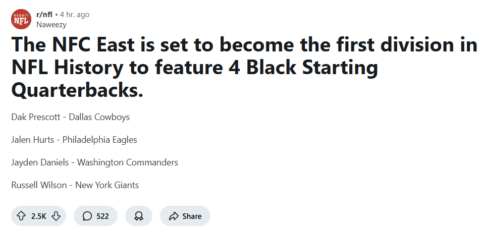The height and width of the screenshot is (230, 482).
Task: Click the 'Philadelphia Eagles' team text
Action: pyautogui.click(x=100, y=140)
